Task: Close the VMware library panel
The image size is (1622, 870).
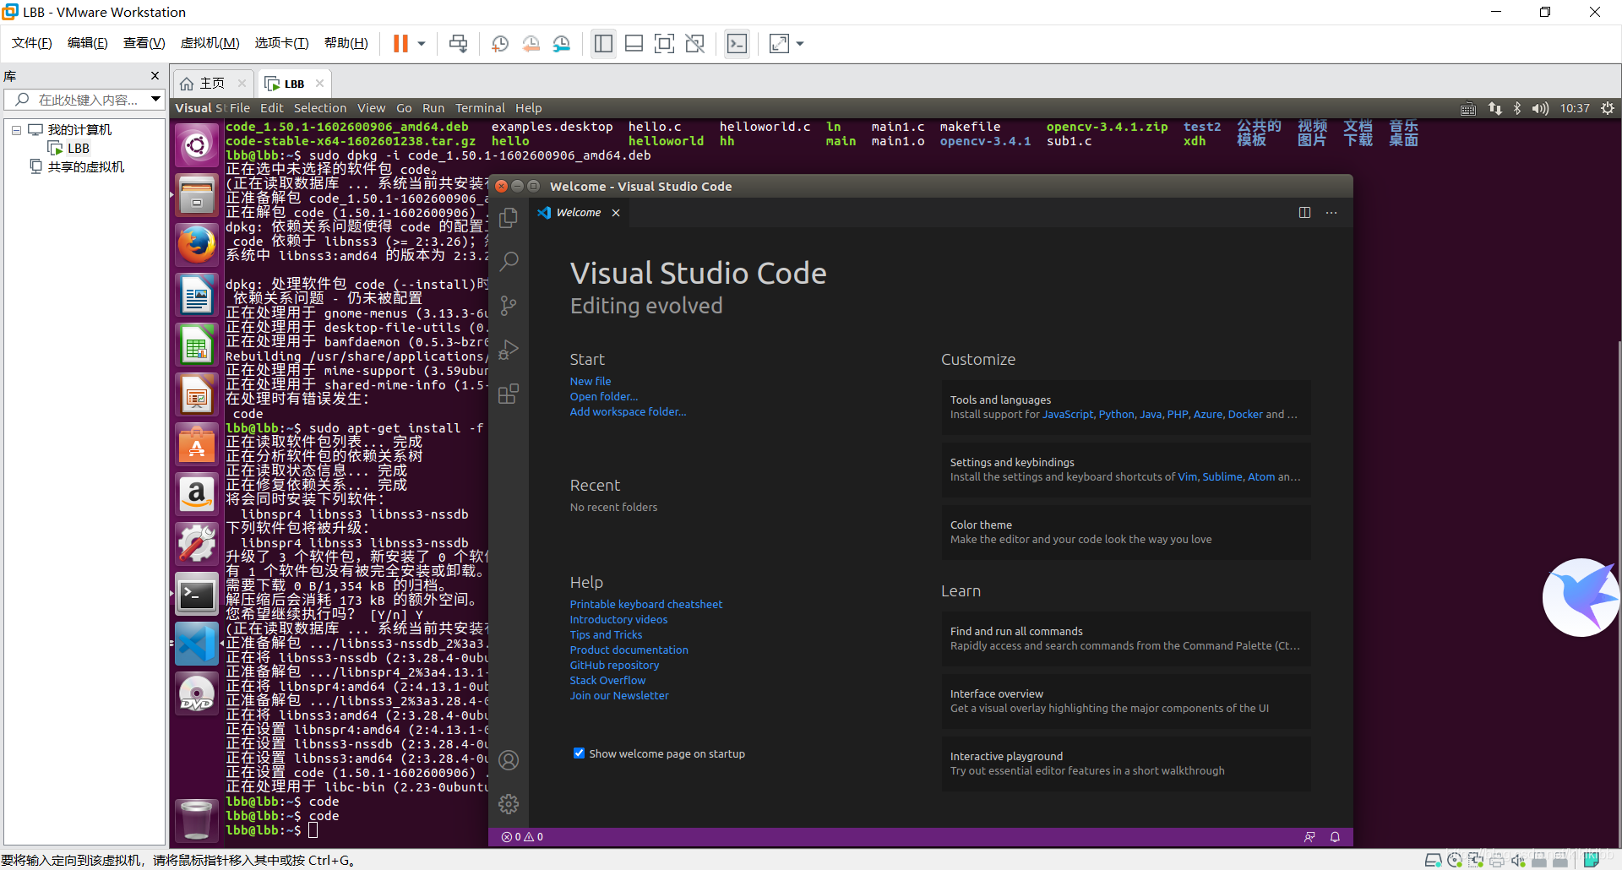Action: click(x=155, y=76)
